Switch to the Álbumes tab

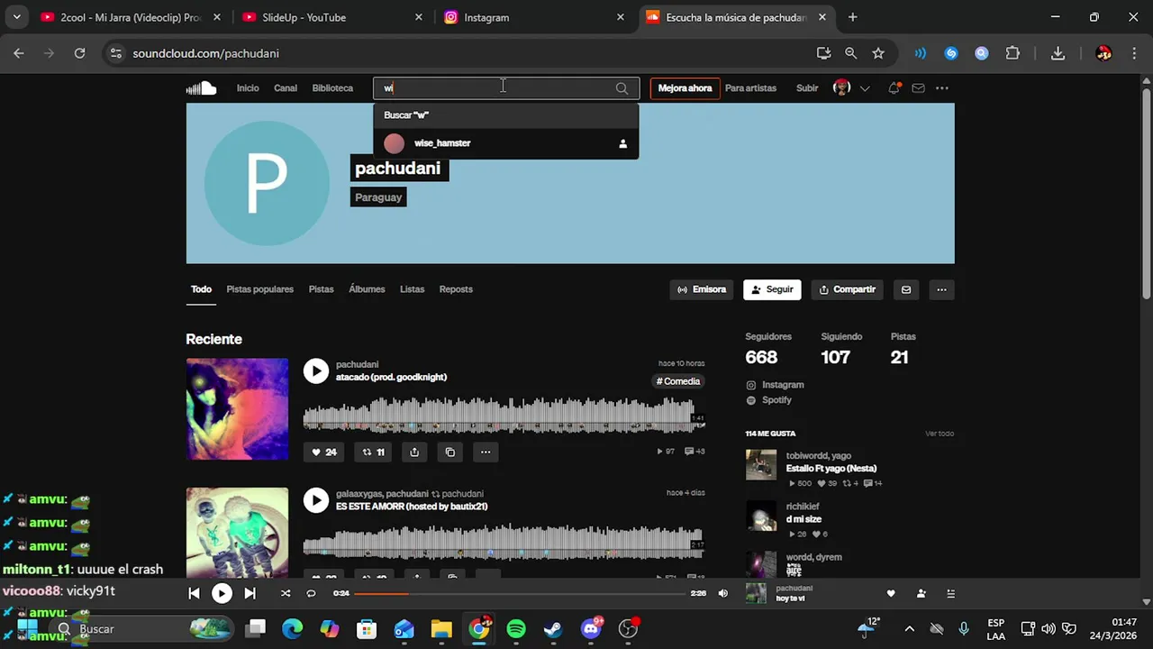[x=367, y=289]
